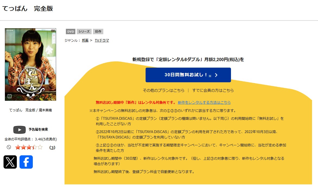This screenshot has height=189, width=318.
Task: Click the chevron arrow on the free trial button
Action: 216,75
